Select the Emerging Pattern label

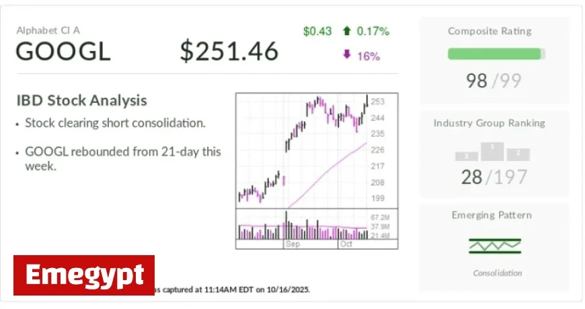tap(492, 215)
